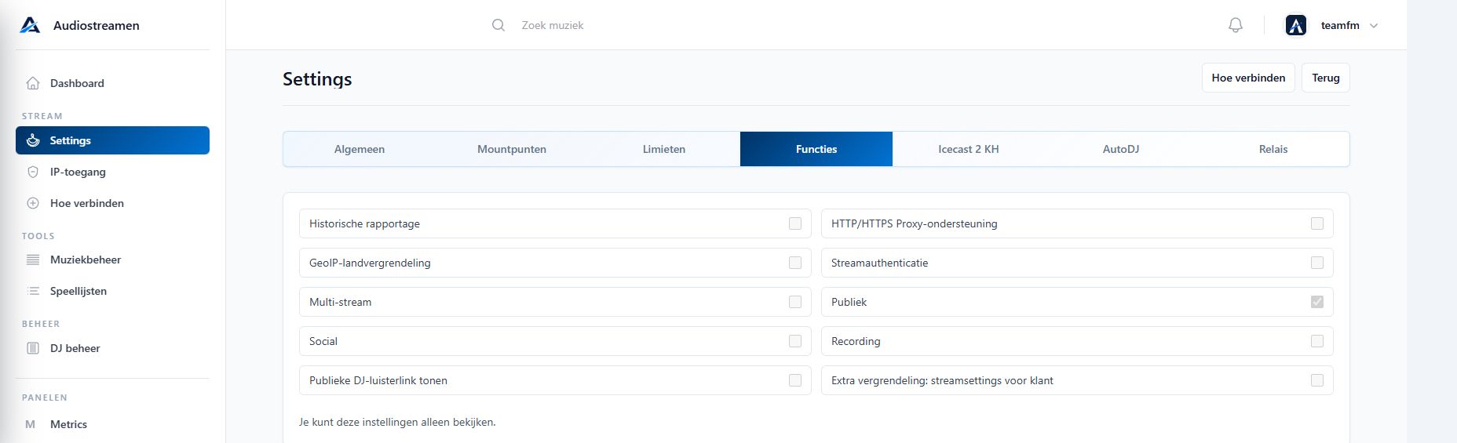The height and width of the screenshot is (443, 1457).
Task: Click the DJ beheer icon
Action: [33, 348]
